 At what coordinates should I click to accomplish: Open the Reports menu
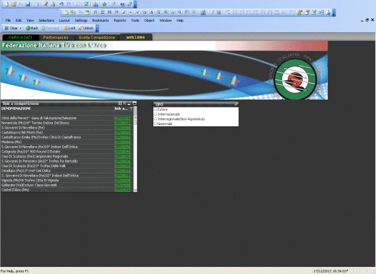click(120, 21)
